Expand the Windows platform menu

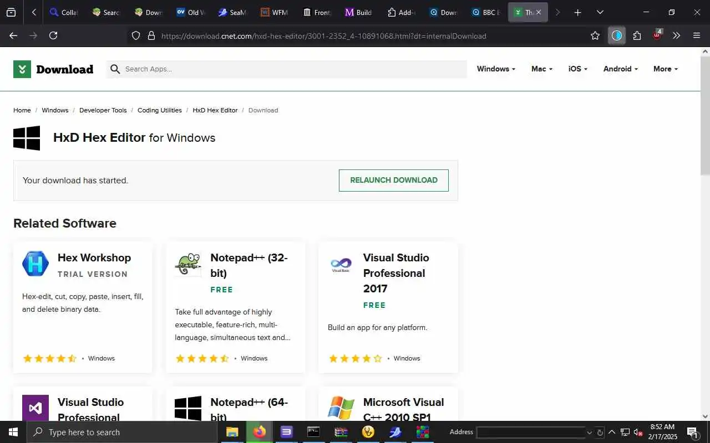[496, 69]
